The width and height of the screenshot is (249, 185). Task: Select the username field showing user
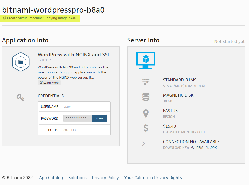coord(67,106)
